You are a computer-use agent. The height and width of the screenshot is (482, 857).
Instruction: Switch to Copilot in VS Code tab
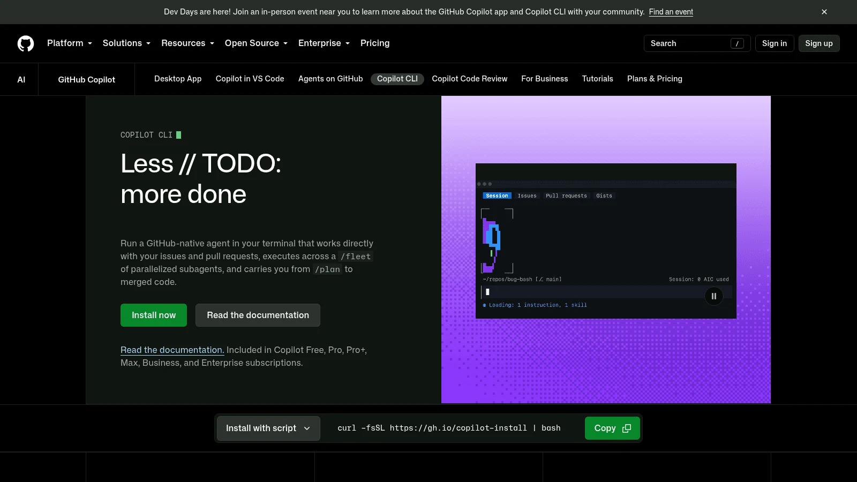tap(250, 79)
